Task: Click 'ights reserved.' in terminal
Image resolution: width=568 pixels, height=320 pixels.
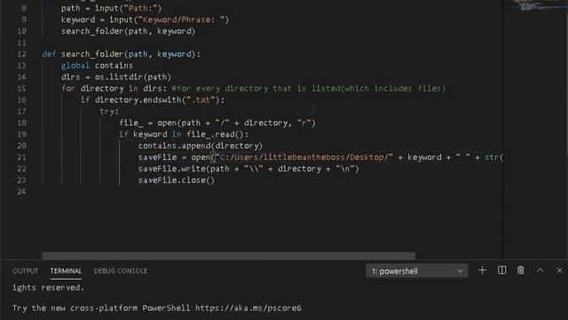Action: coord(48,288)
